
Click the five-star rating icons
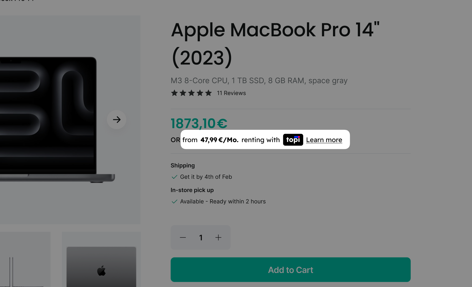pos(191,93)
